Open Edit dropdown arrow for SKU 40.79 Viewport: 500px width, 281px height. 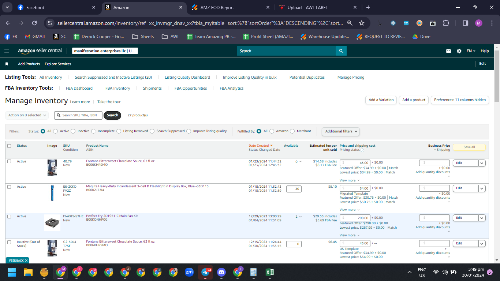tap(482, 163)
